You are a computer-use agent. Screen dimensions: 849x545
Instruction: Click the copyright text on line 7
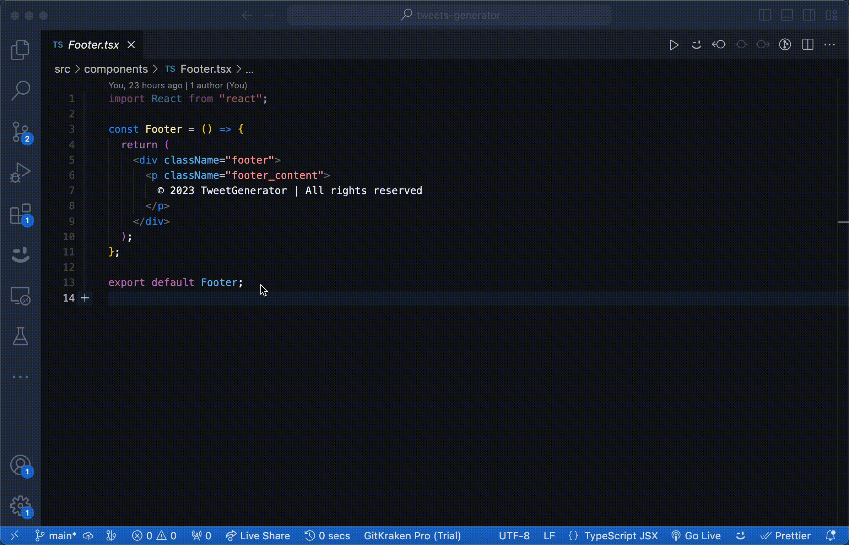pos(290,191)
